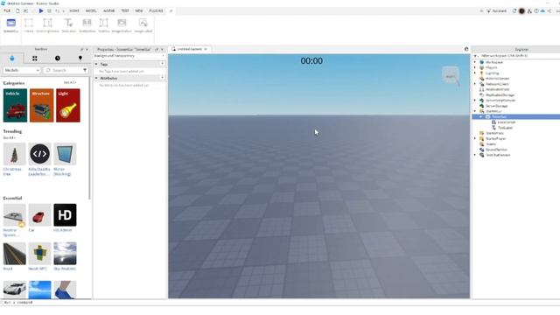The height and width of the screenshot is (315, 560).
Task: Collapse the Attributes section in Properties
Action: tap(96, 78)
